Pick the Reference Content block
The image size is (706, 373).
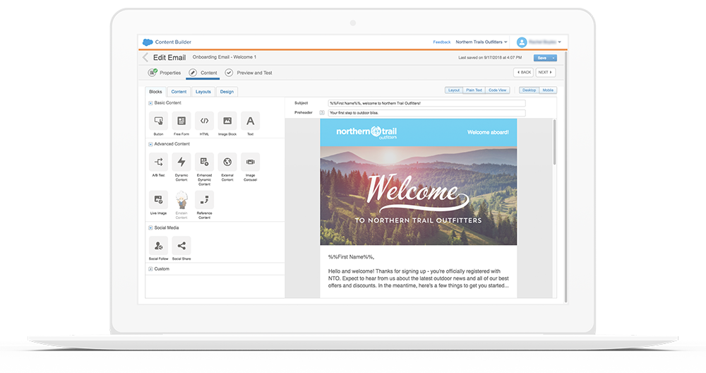point(205,199)
